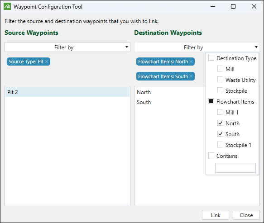Click the Link button
The image size is (264, 223).
point(216,215)
